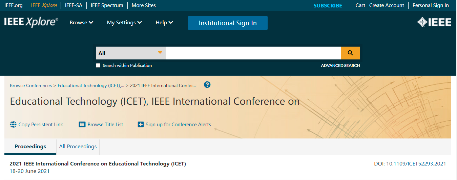Click the 18-20 June 2021 date text
The image size is (457, 180).
click(29, 171)
